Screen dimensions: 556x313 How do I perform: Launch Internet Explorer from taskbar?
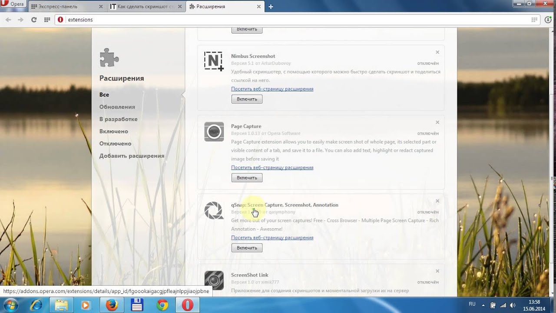click(x=37, y=305)
